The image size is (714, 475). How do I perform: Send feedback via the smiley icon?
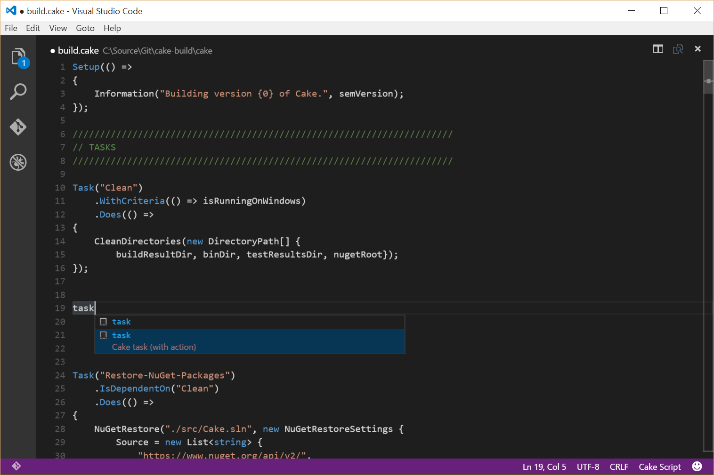pos(697,467)
